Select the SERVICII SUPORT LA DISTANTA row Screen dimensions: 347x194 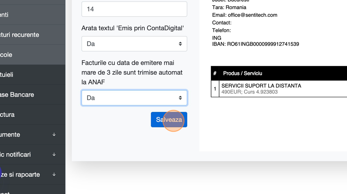coord(261,86)
